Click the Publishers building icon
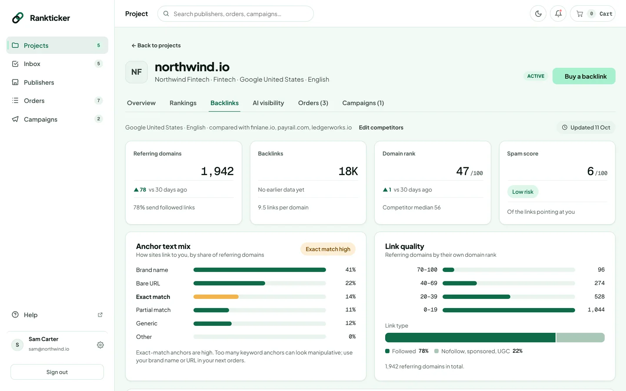Screen dimensions: 626x391 tap(15, 82)
